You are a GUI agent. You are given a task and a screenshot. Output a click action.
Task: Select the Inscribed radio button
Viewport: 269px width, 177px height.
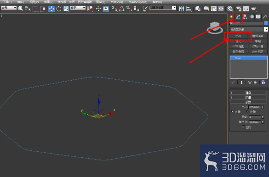coord(232,111)
